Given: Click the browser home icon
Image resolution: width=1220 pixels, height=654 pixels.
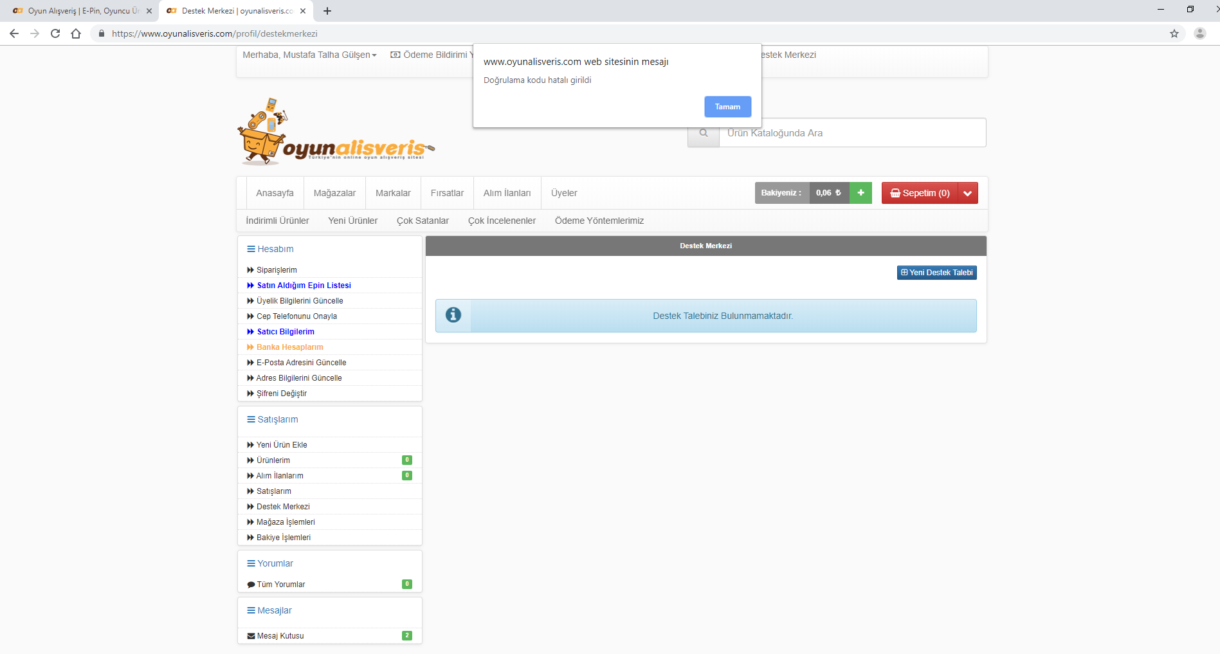Looking at the screenshot, I should (76, 33).
